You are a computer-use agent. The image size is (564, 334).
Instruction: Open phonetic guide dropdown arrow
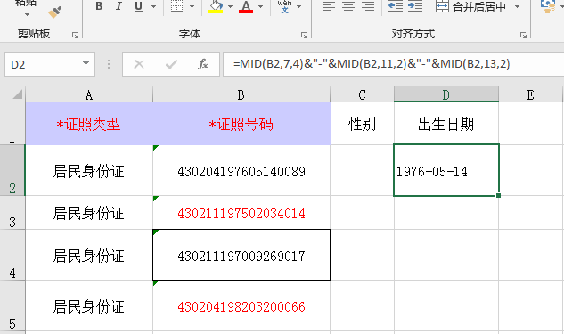(298, 6)
